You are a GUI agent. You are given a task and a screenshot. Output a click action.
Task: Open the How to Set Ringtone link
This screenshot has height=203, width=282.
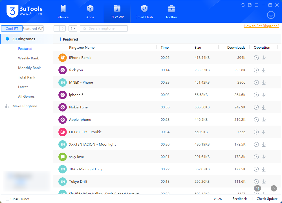click(261, 26)
